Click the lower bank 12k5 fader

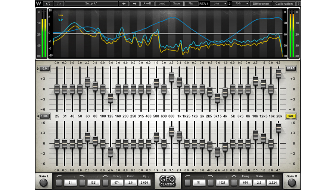pyautogui.click(x=263, y=138)
